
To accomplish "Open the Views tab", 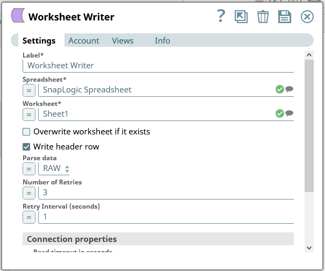I will click(x=122, y=41).
